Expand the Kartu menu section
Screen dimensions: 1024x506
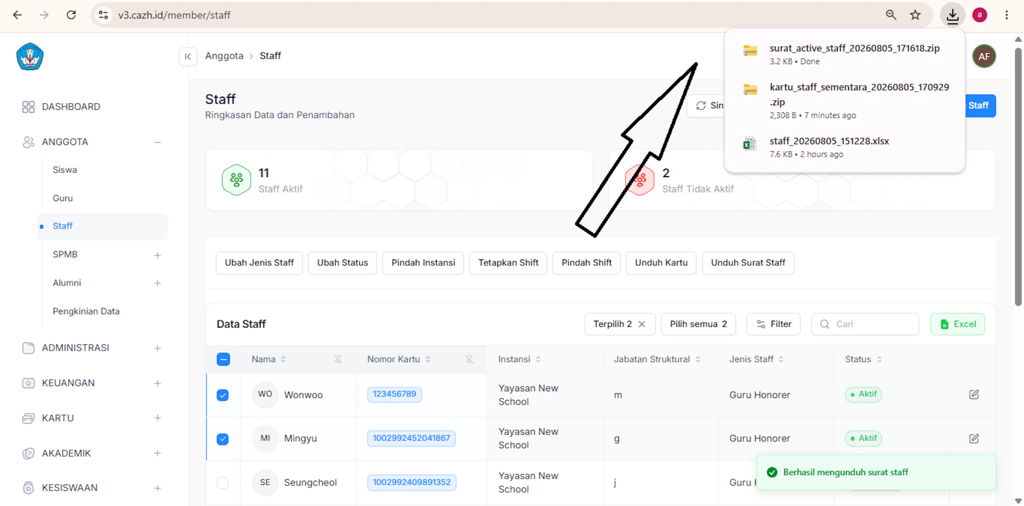click(157, 418)
